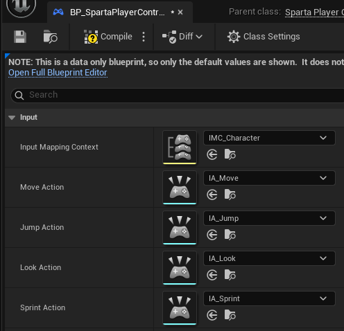344x331 pixels.
Task: Open Full Blueprint Editor link
Action: pyautogui.click(x=58, y=73)
